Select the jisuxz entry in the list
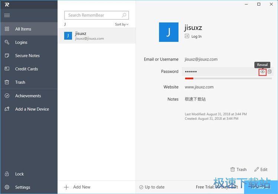This screenshot has width=278, height=194. [x=97, y=36]
